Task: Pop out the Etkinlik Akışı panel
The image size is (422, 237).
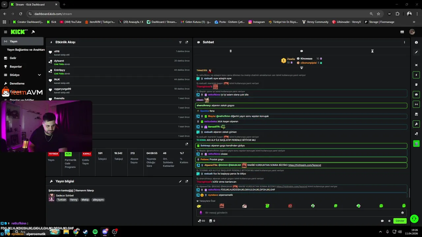Action: tap(187, 42)
